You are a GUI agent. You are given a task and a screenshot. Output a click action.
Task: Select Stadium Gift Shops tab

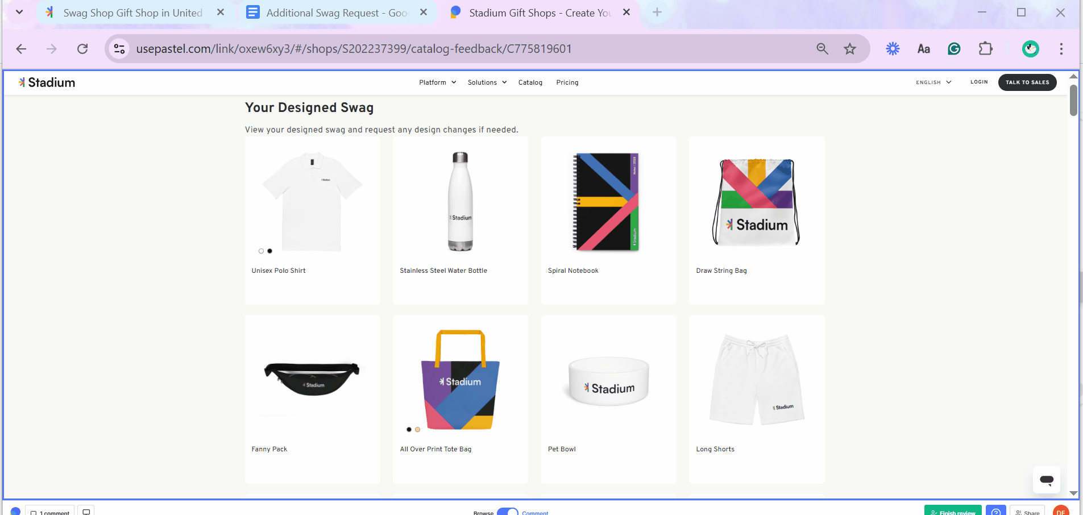(540, 13)
